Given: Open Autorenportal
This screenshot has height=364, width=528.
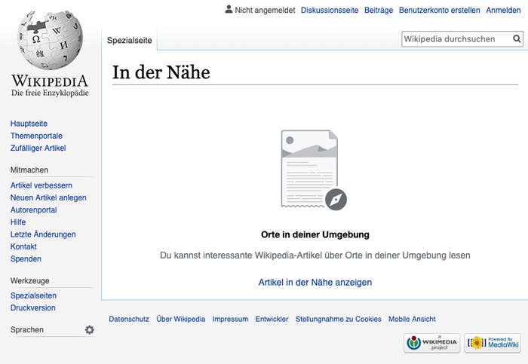Looking at the screenshot, I should pyautogui.click(x=33, y=210).
